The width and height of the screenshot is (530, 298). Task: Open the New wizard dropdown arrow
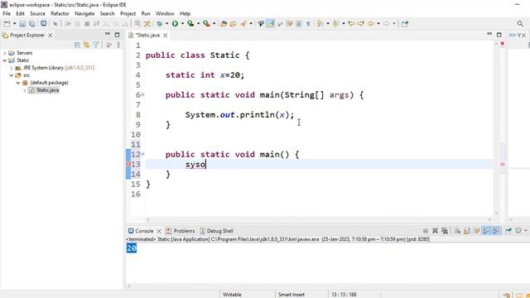(15, 24)
